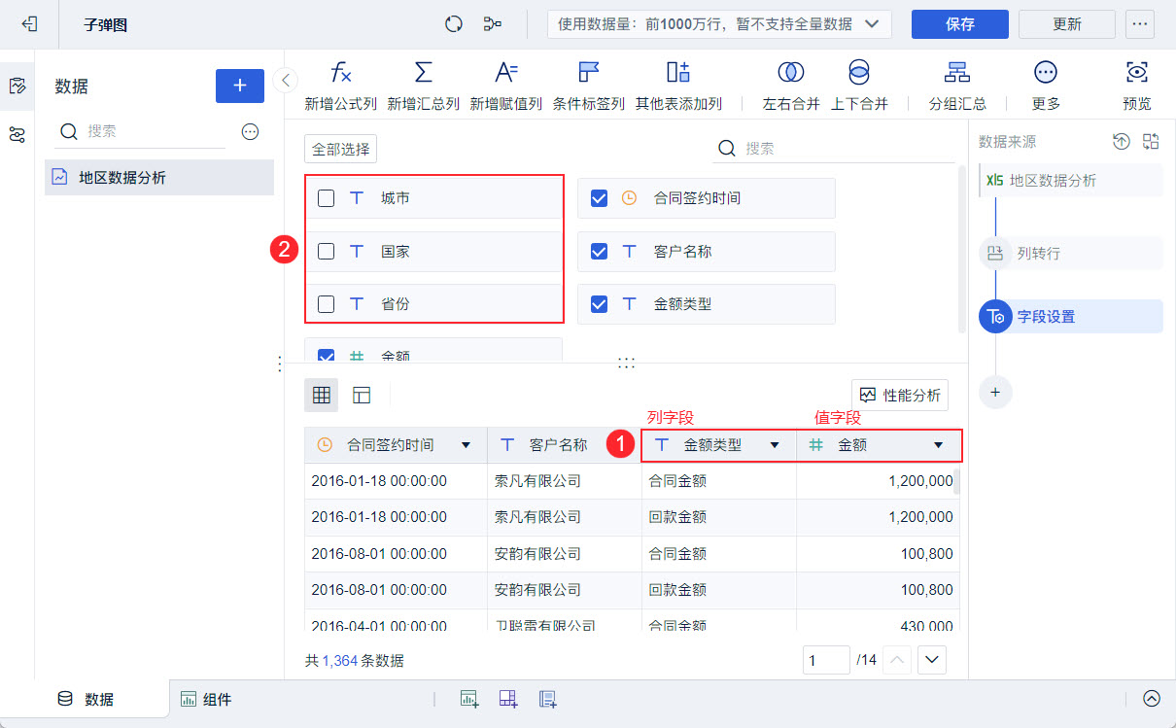Open the lineage view icon in top bar
Image resolution: width=1176 pixels, height=728 pixels.
(493, 24)
